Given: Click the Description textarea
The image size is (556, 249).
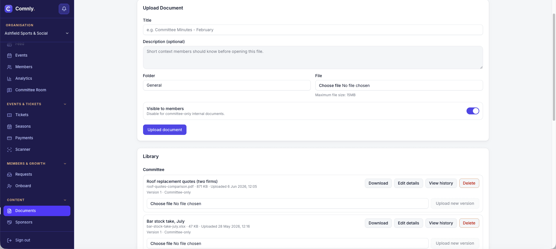Looking at the screenshot, I should 313,57.
